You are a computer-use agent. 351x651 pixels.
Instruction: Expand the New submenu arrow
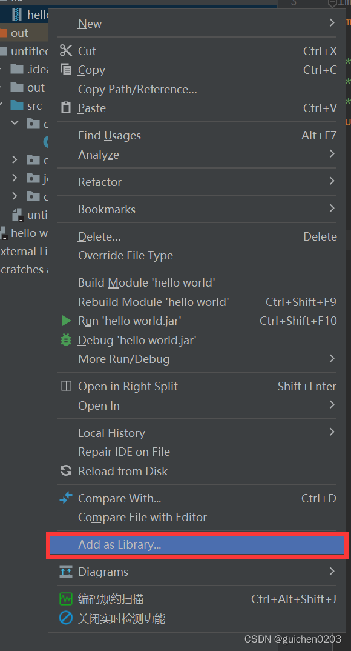330,23
